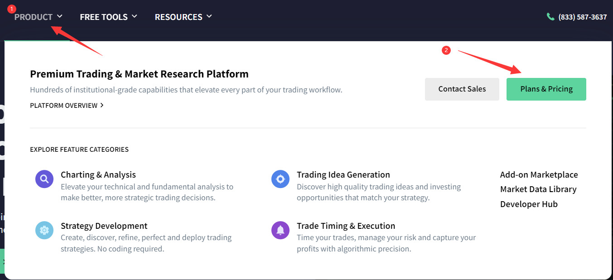This screenshot has height=280, width=613.
Task: Click the green phone icon
Action: click(550, 17)
